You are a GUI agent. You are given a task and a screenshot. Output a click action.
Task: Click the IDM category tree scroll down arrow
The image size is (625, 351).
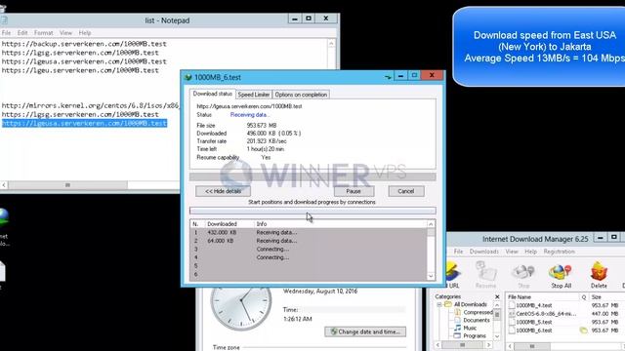497,336
